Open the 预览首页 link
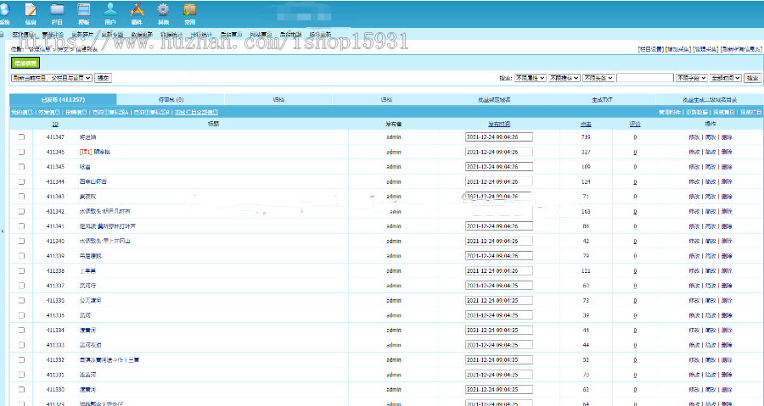This screenshot has height=406, width=764. click(x=724, y=113)
